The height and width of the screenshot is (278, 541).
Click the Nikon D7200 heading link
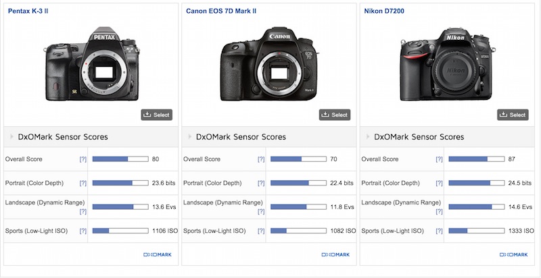(x=387, y=11)
